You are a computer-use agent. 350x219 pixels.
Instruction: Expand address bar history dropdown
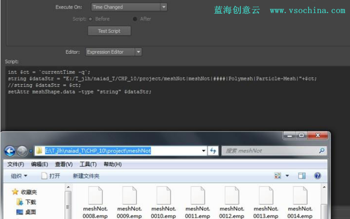pos(204,151)
